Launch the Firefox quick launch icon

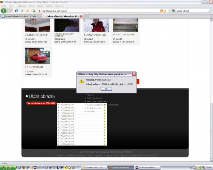click(24, 168)
